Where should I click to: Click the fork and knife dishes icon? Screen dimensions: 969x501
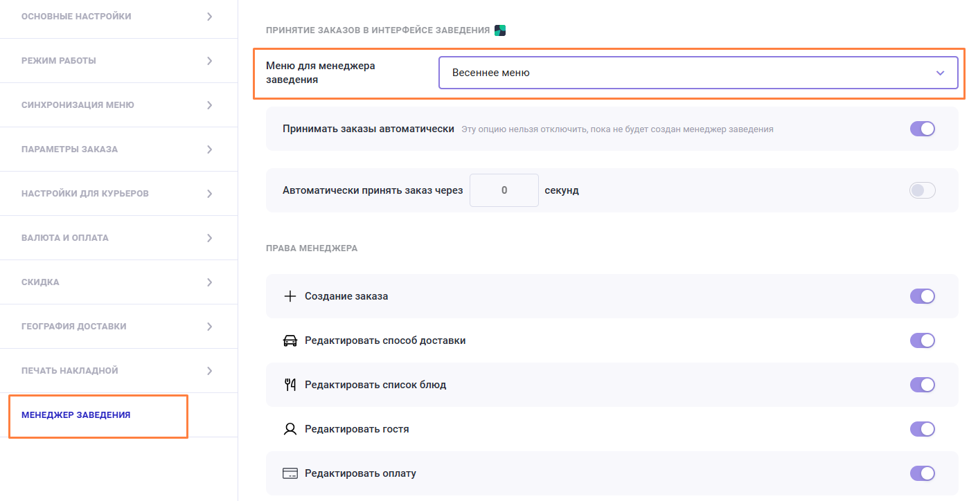coord(290,385)
